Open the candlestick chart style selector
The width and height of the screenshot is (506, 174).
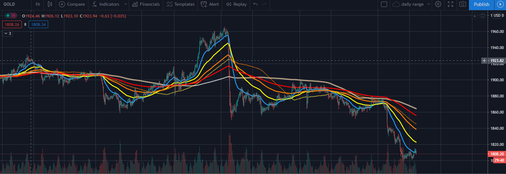pyautogui.click(x=50, y=4)
